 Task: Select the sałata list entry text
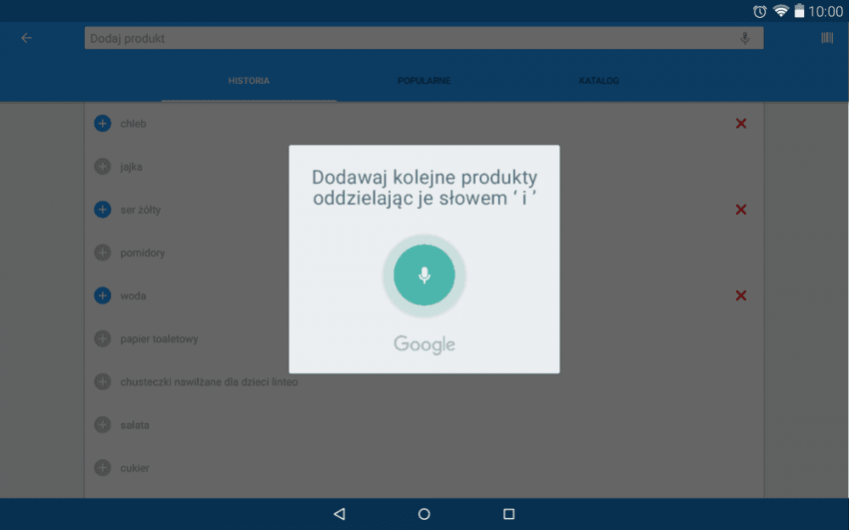click(135, 424)
